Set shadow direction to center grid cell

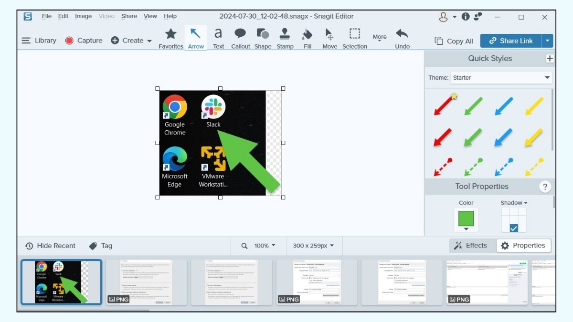tap(514, 220)
